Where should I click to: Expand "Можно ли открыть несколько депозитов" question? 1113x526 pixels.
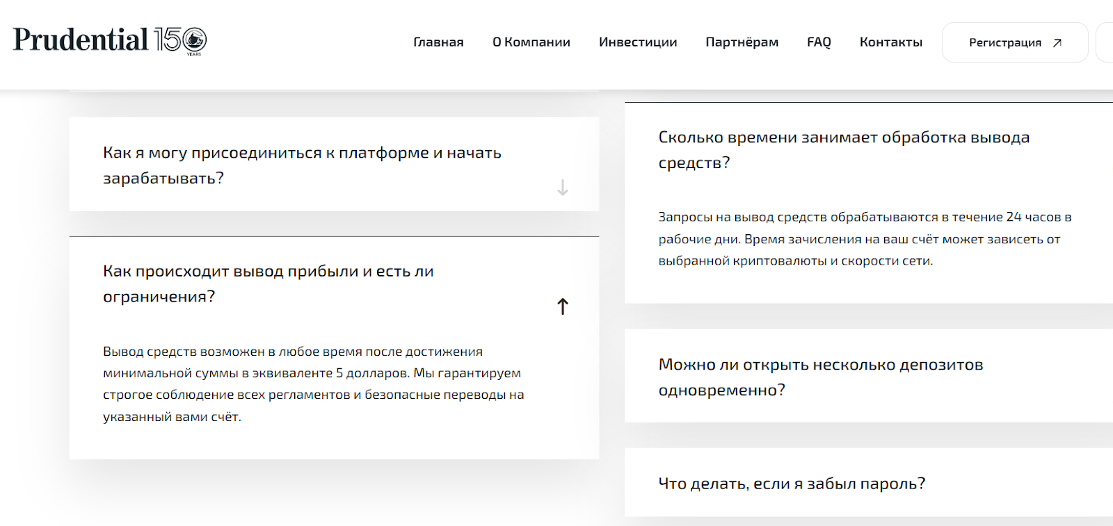click(820, 377)
